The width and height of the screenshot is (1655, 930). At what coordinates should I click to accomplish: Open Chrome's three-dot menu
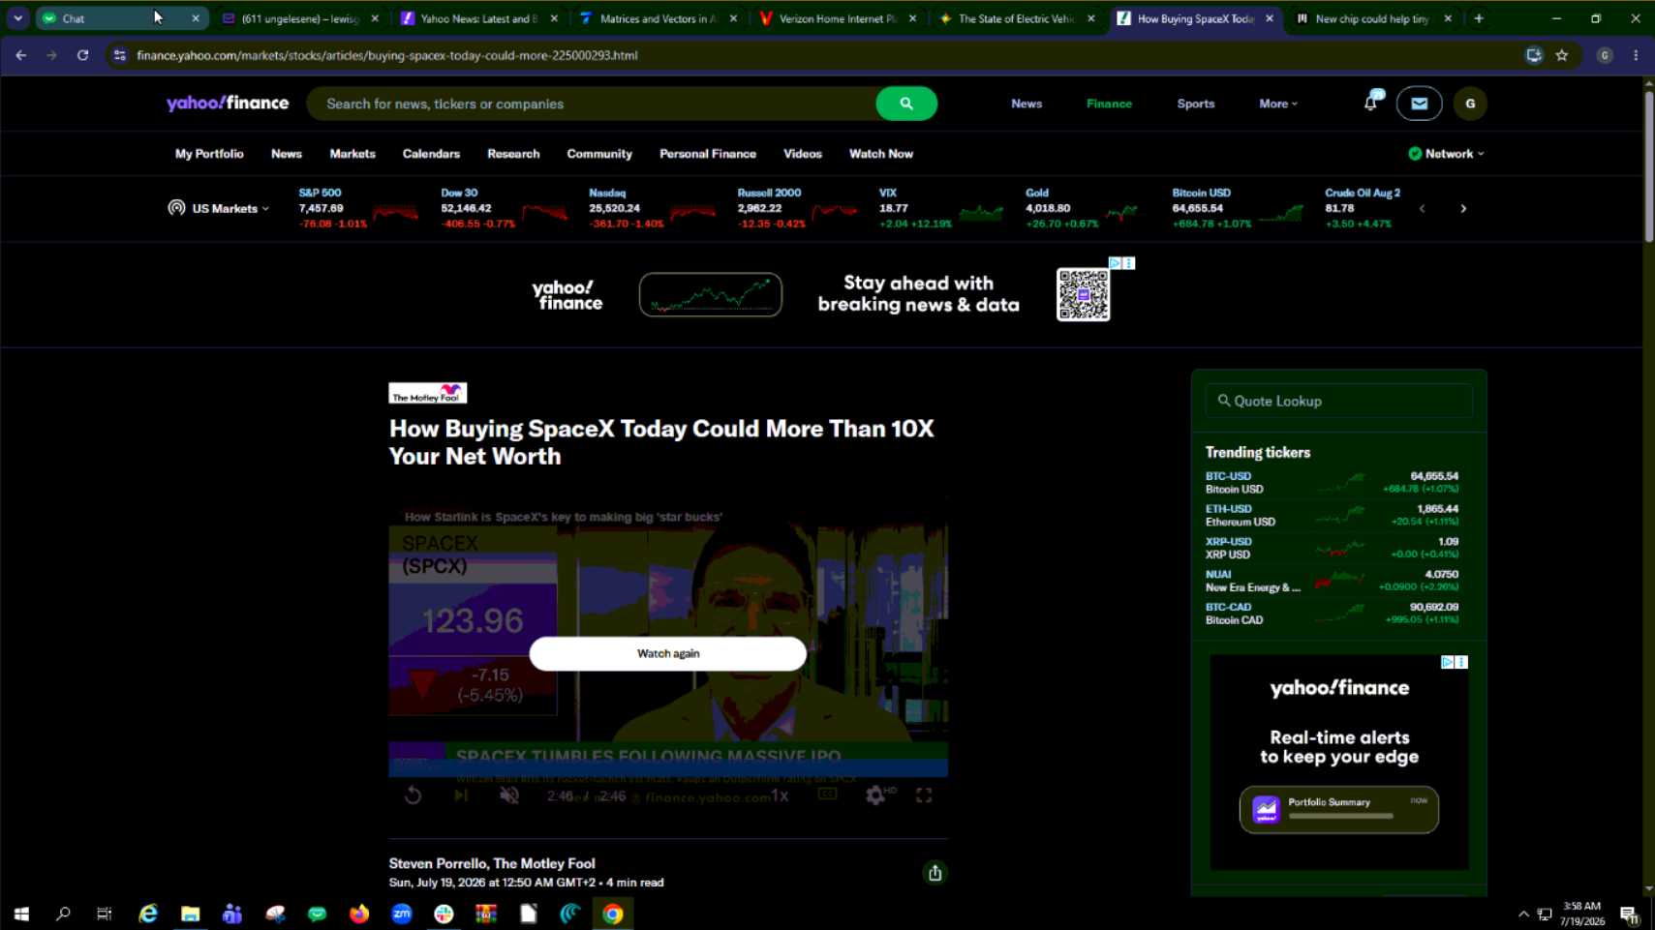click(x=1636, y=55)
